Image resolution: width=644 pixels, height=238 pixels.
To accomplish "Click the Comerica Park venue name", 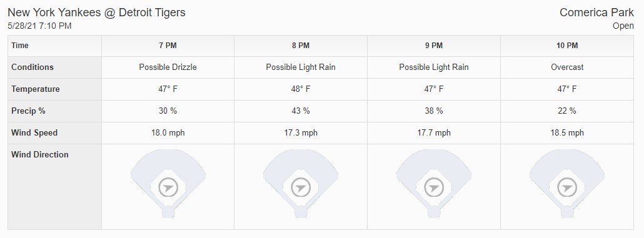I will point(596,12).
